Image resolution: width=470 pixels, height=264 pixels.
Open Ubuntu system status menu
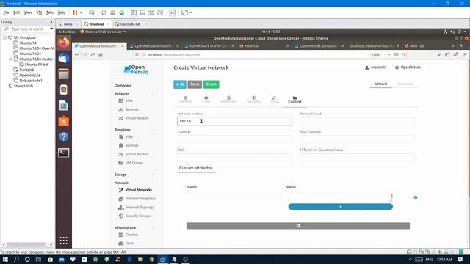click(455, 32)
